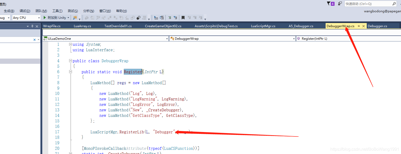
Task: Toggle a bookmark with the black bookmark icon
Action: [183, 18]
